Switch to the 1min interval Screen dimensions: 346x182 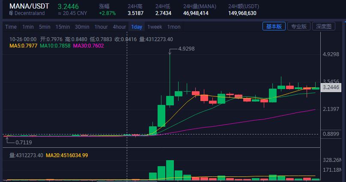tap(28, 27)
